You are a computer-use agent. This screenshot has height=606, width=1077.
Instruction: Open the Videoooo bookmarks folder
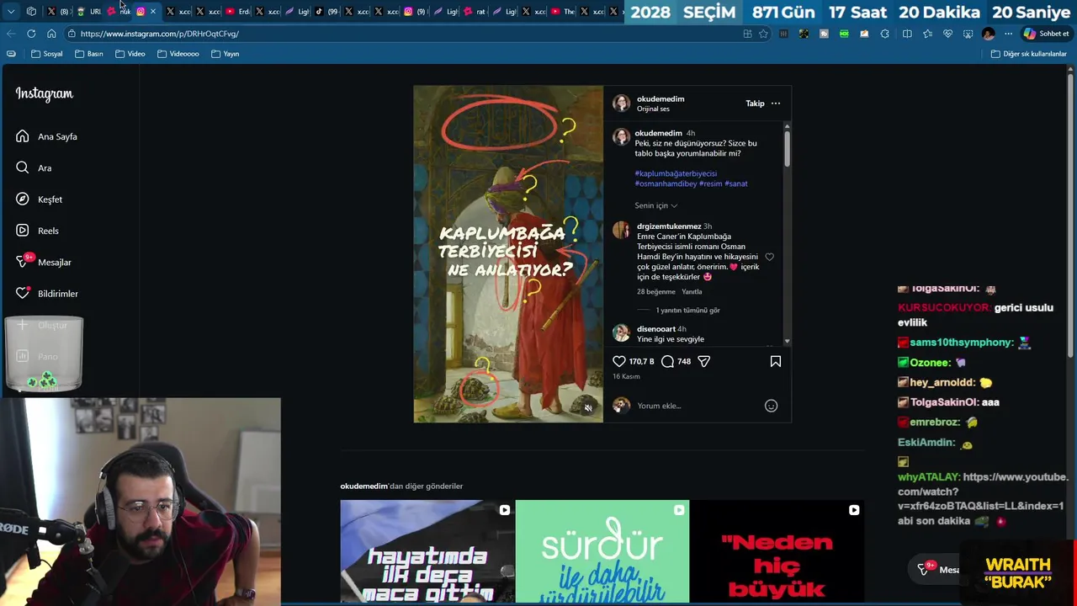(178, 54)
